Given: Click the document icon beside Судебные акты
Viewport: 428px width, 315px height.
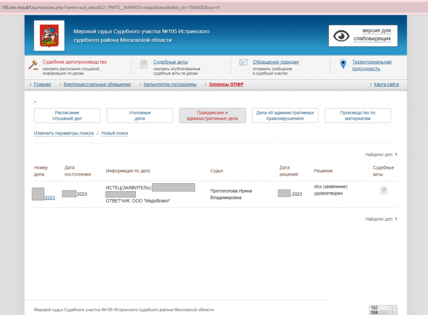Looking at the screenshot, I should (x=144, y=64).
